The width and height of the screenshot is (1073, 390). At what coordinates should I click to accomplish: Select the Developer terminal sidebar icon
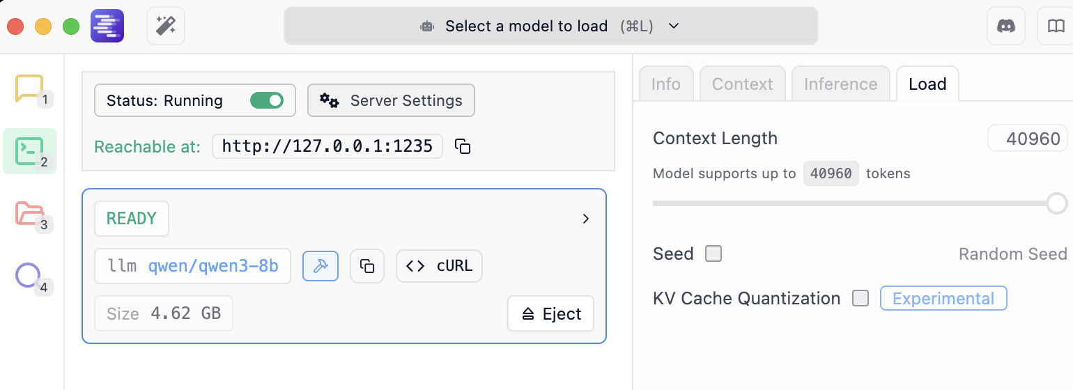tap(30, 150)
